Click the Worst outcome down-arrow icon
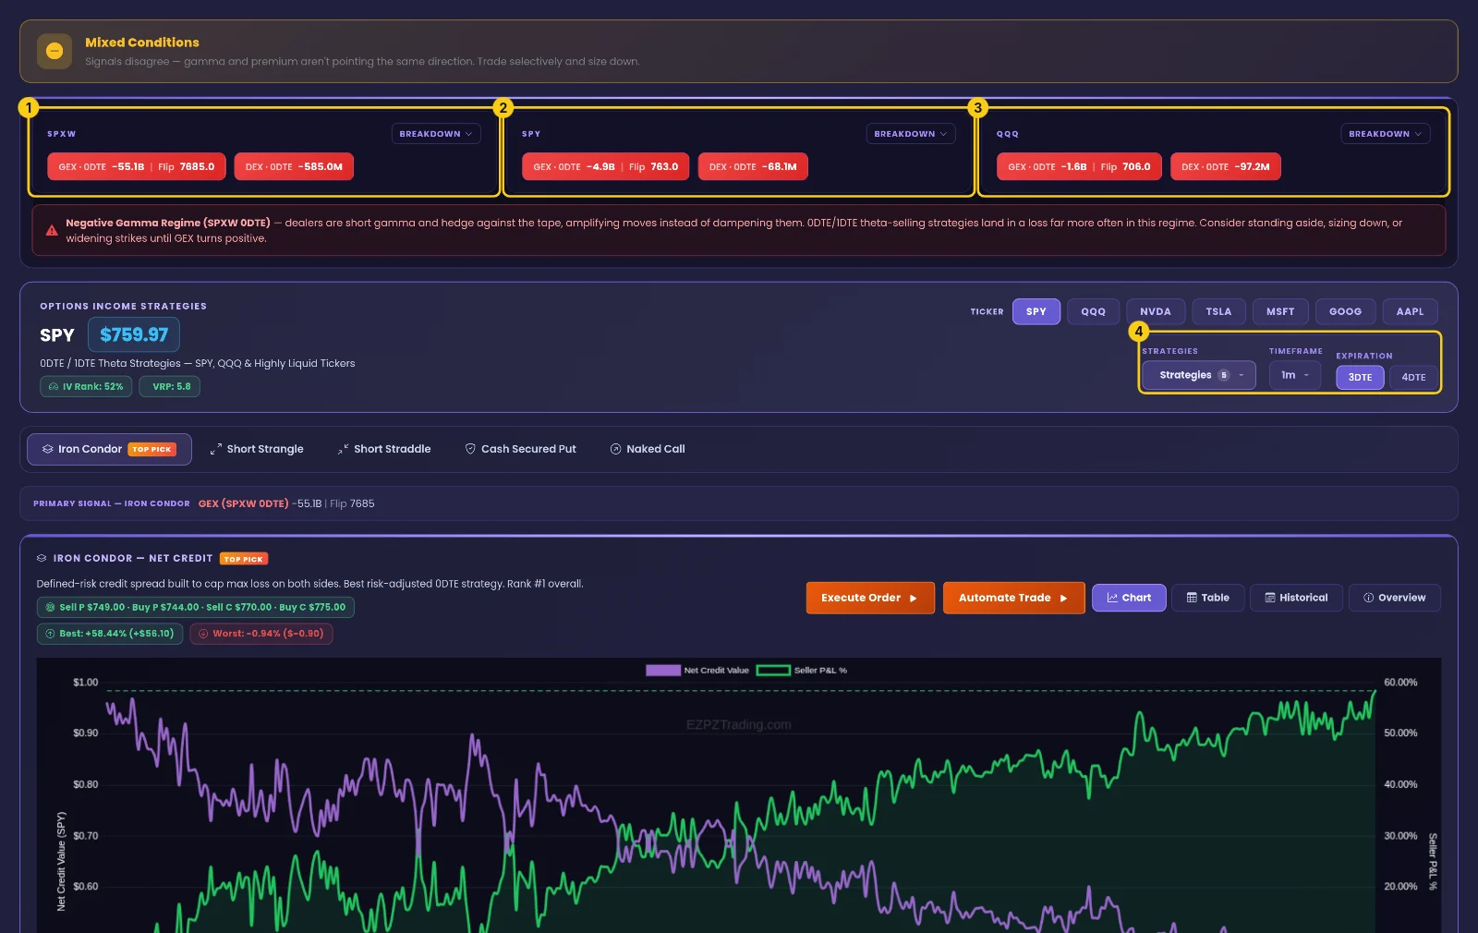This screenshot has width=1478, height=933. pyautogui.click(x=203, y=634)
